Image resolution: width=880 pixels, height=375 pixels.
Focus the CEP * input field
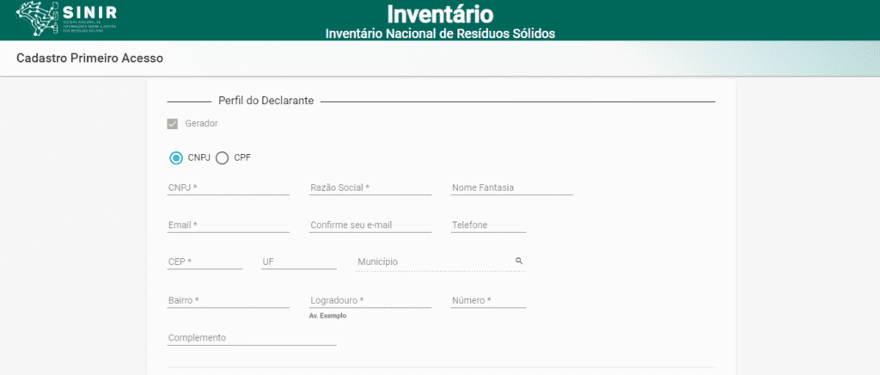coord(205,262)
